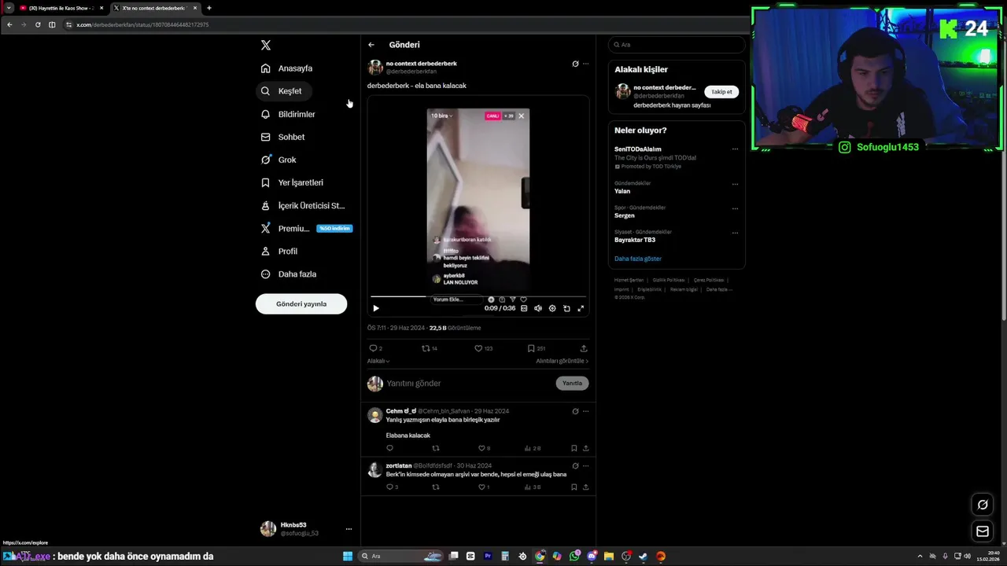Mute the video volume
Viewport: 1007px width, 566px height.
click(538, 308)
